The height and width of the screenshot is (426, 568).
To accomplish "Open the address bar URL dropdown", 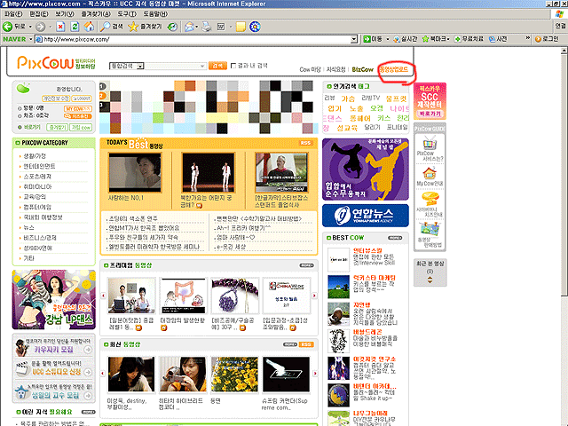I will [x=354, y=39].
